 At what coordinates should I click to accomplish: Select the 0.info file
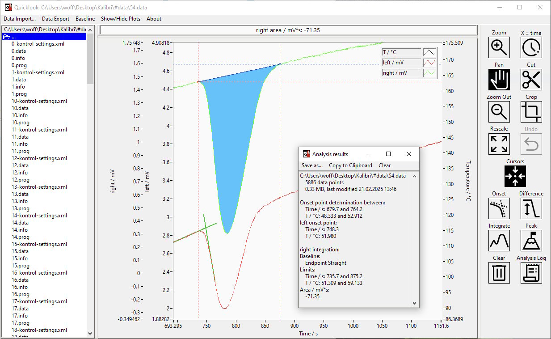coord(18,58)
